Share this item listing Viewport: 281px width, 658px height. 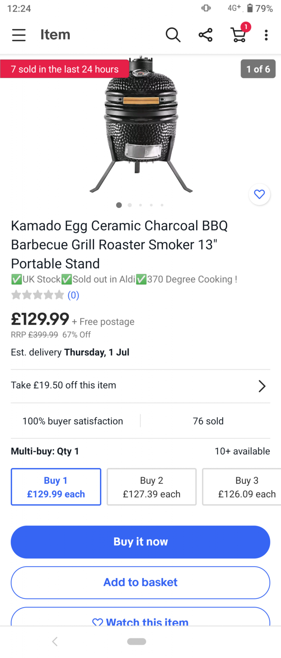tap(205, 35)
